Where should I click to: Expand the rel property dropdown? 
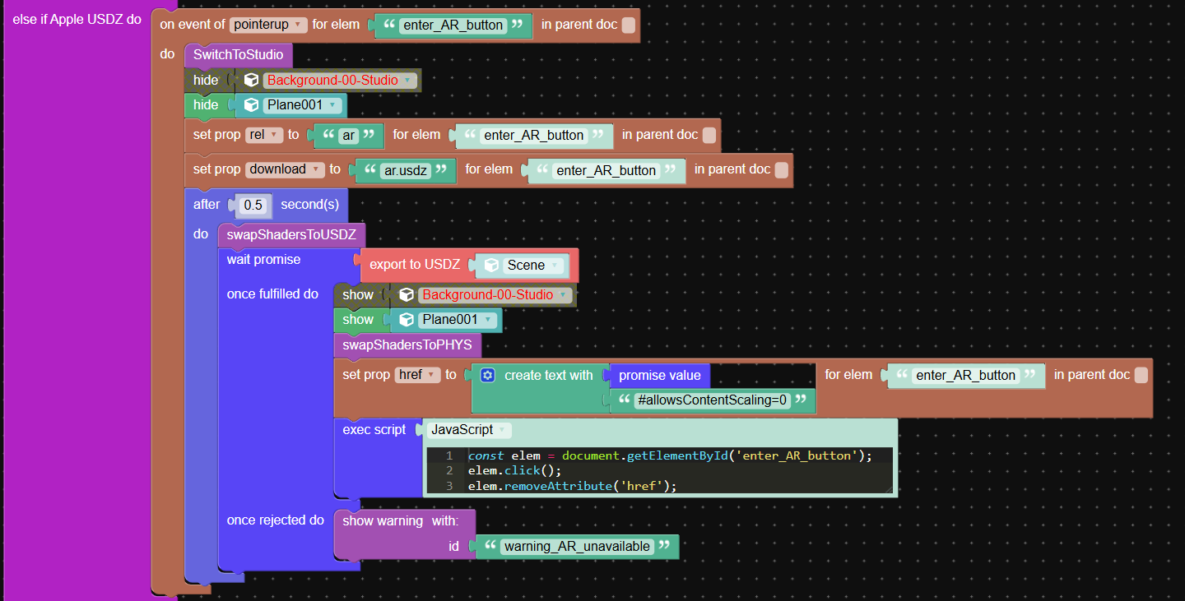click(x=264, y=135)
